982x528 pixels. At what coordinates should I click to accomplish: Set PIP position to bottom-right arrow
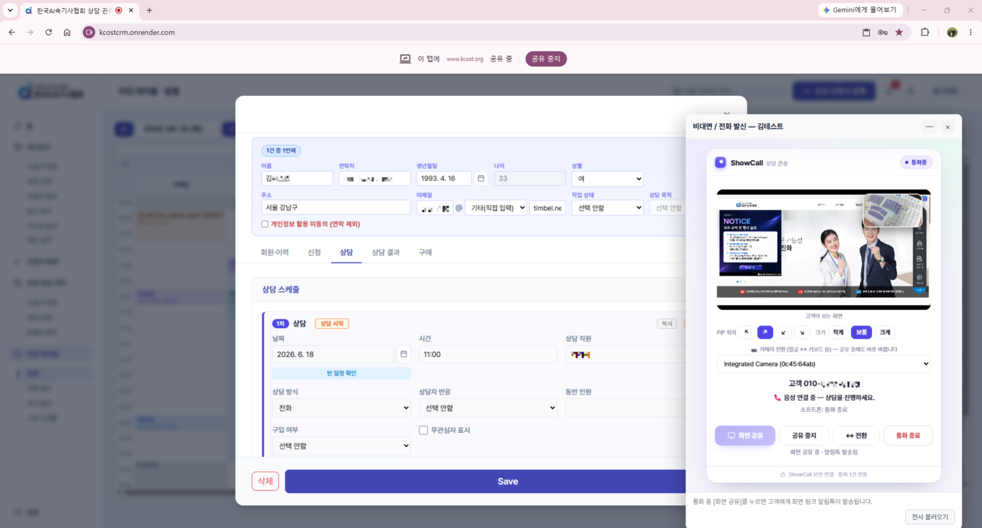(x=802, y=332)
